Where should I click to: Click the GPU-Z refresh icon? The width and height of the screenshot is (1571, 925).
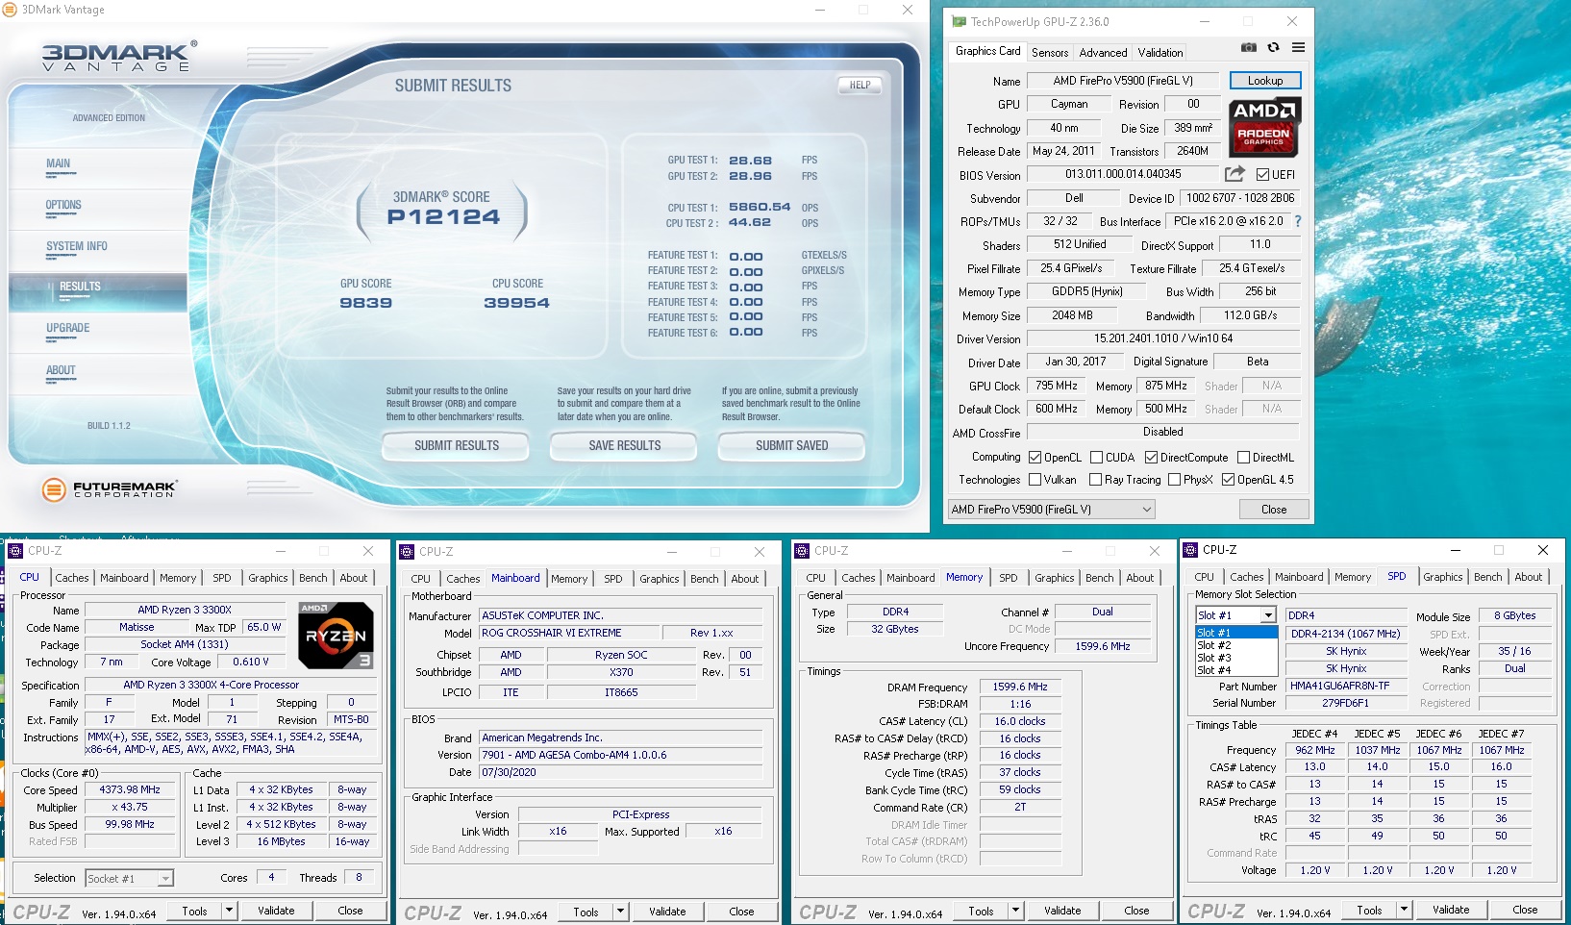[x=1273, y=47]
